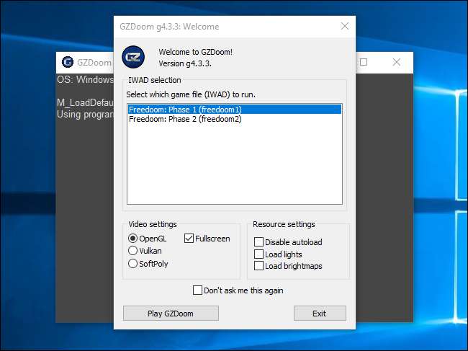Click the Exit button
Screen dimensions: 468x351
point(320,314)
